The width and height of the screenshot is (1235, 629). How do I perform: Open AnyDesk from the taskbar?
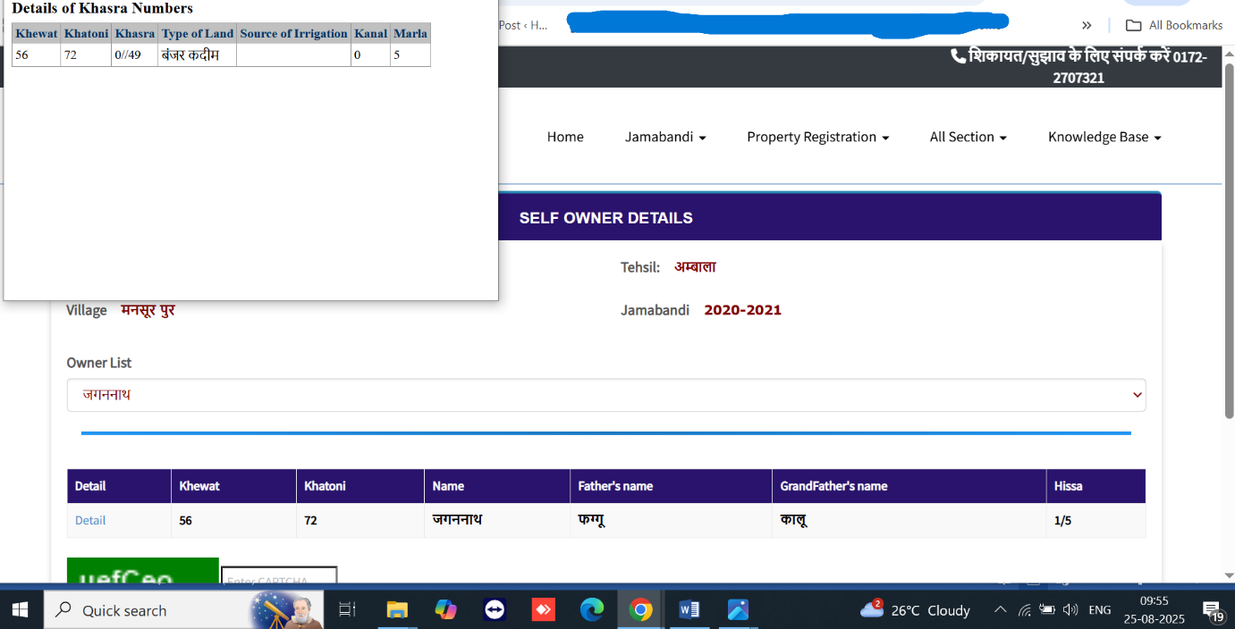coord(543,610)
